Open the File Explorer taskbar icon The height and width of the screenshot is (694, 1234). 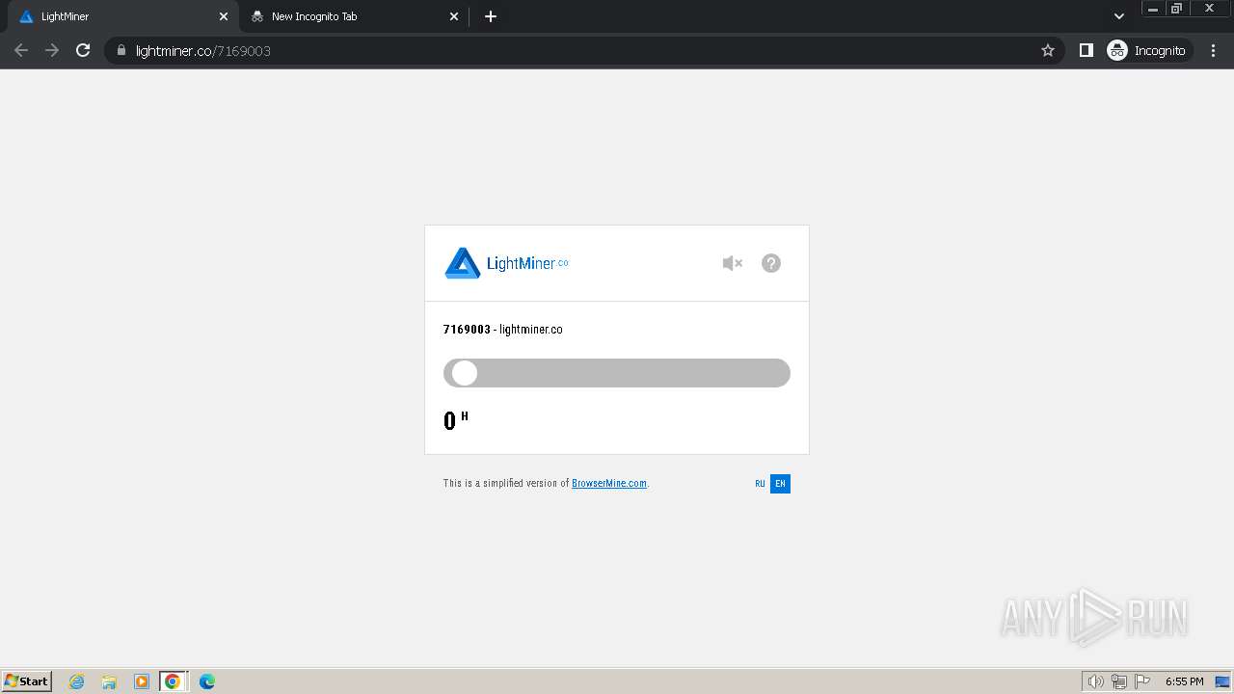(x=109, y=681)
